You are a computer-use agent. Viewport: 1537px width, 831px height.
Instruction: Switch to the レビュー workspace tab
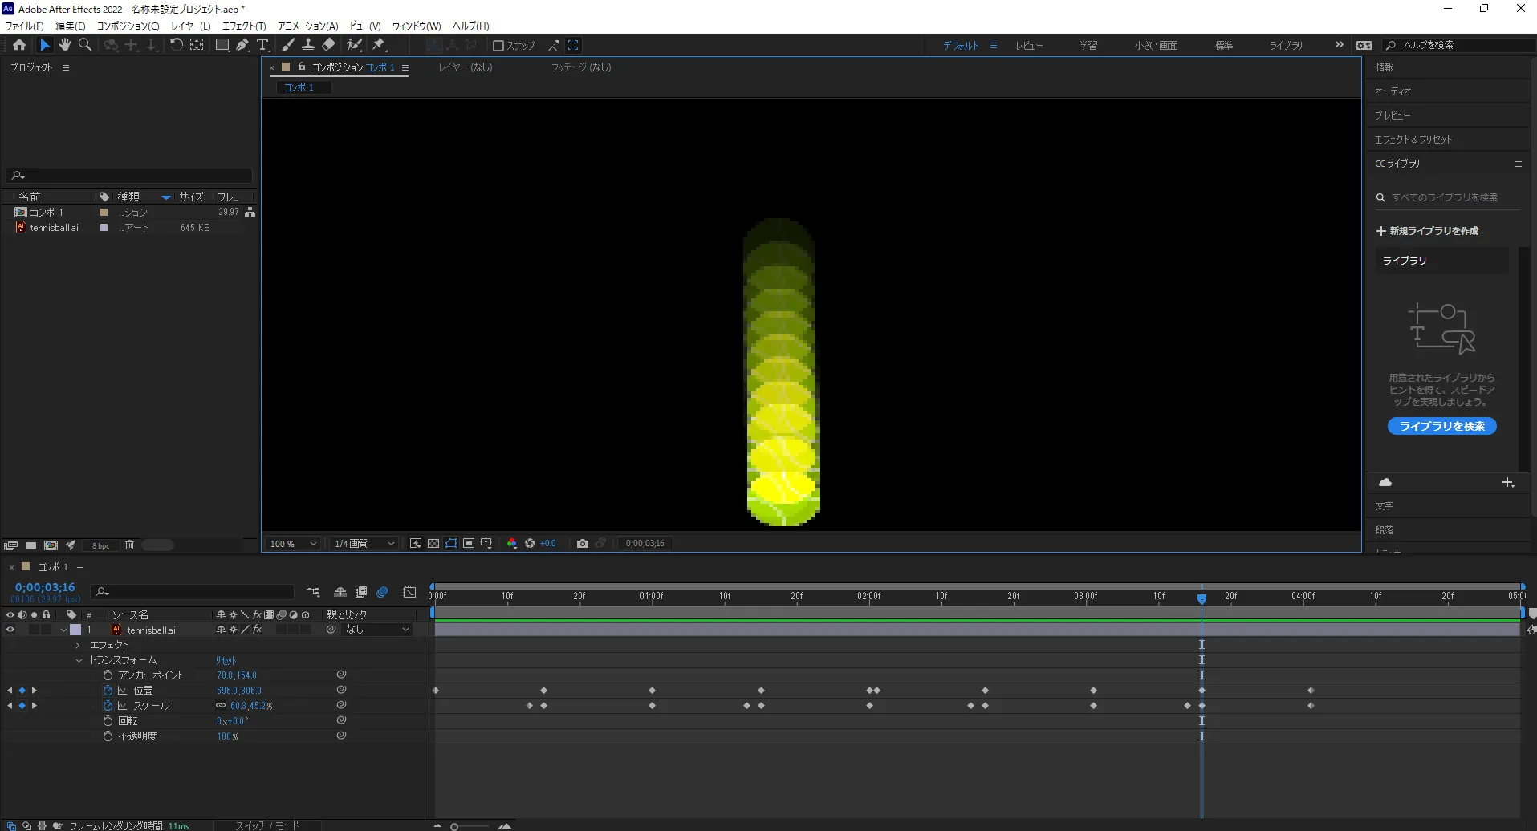point(1029,46)
